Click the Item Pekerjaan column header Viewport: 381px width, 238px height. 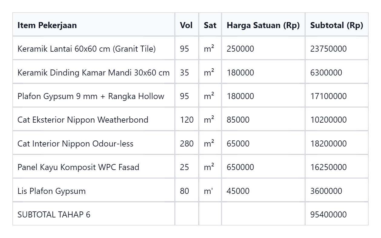click(94, 25)
